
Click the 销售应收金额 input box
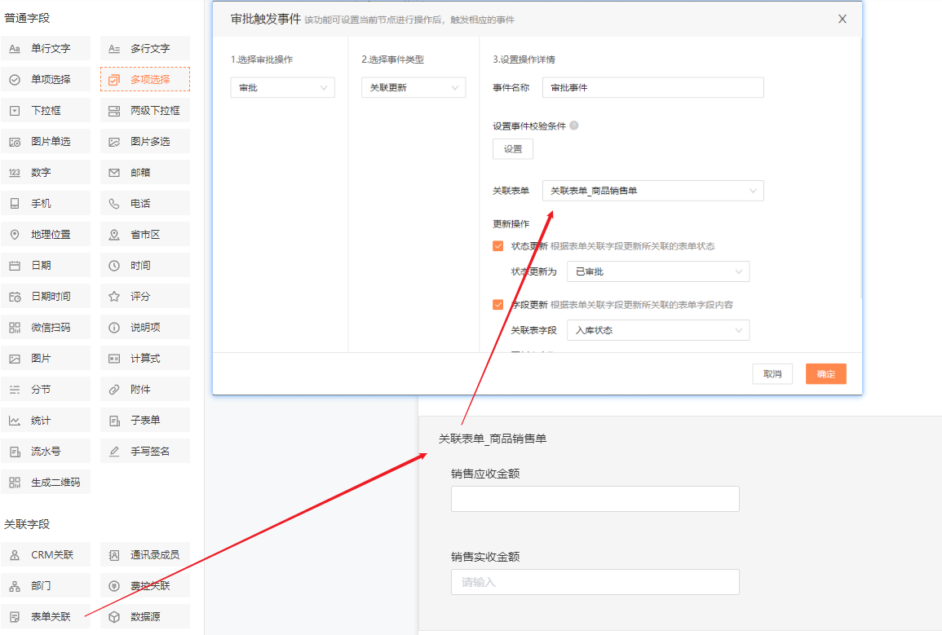[x=595, y=500]
